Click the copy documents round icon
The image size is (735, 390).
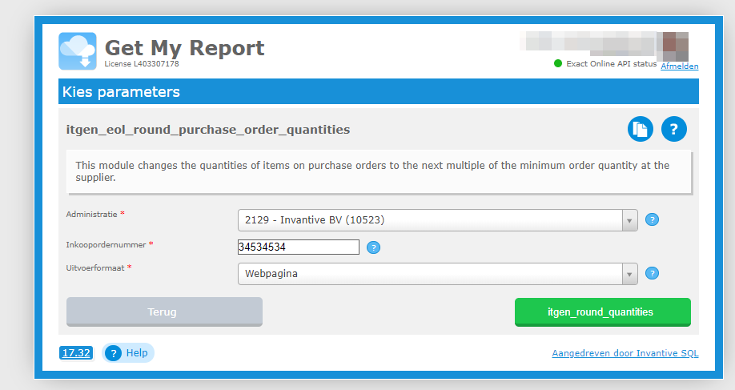(x=641, y=129)
